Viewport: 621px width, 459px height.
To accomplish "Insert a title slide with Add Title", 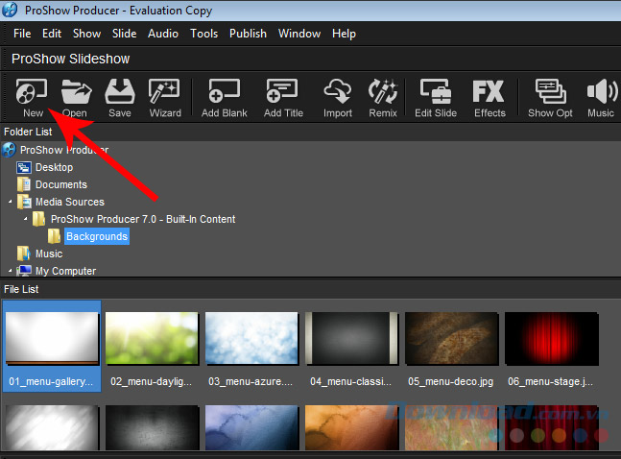I will [283, 98].
